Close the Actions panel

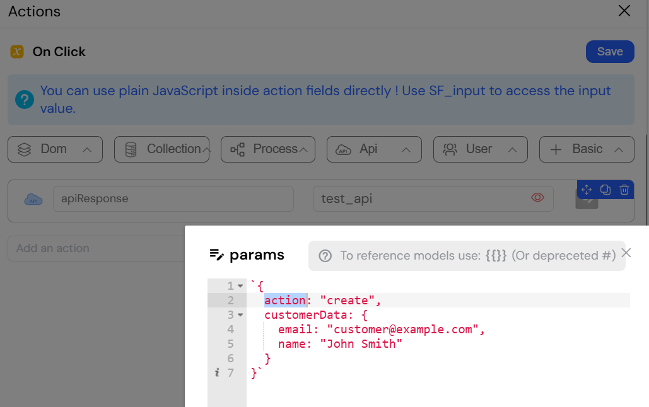(x=624, y=11)
